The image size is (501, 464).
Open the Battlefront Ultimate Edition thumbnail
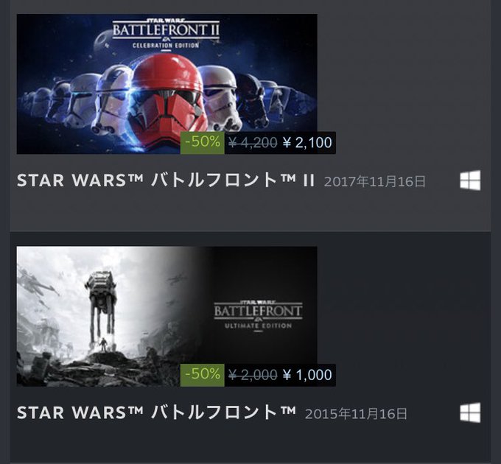(167, 316)
